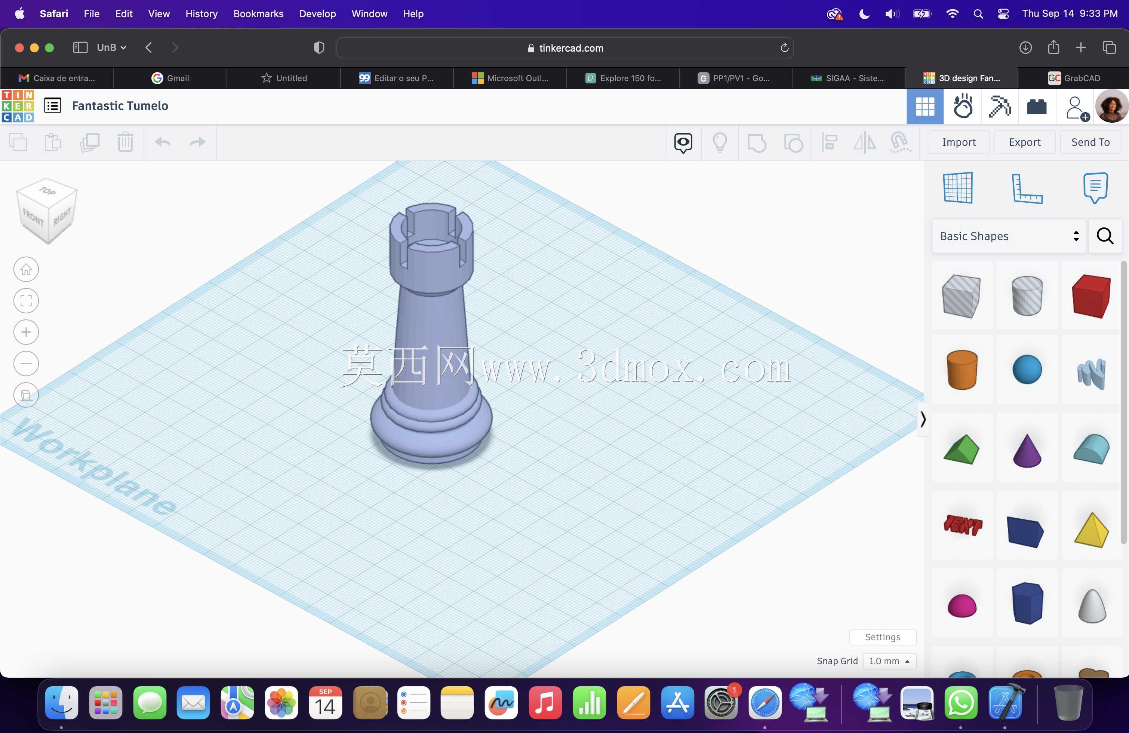Click the shapes panel scrollbar
Screen dimensions: 1129x733
pos(1123,402)
